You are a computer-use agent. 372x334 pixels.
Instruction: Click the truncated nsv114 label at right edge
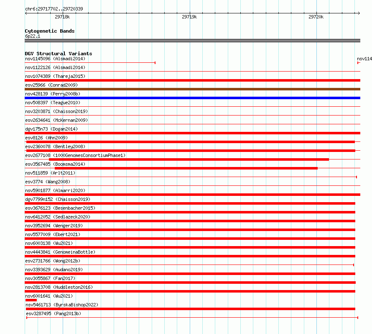364,59
